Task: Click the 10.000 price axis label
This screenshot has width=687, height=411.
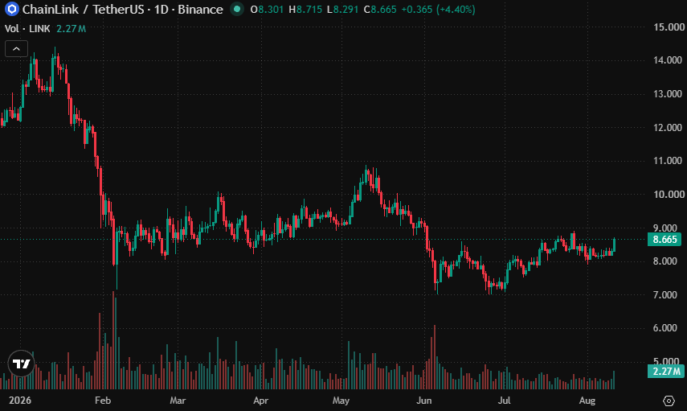Action: tap(669, 195)
